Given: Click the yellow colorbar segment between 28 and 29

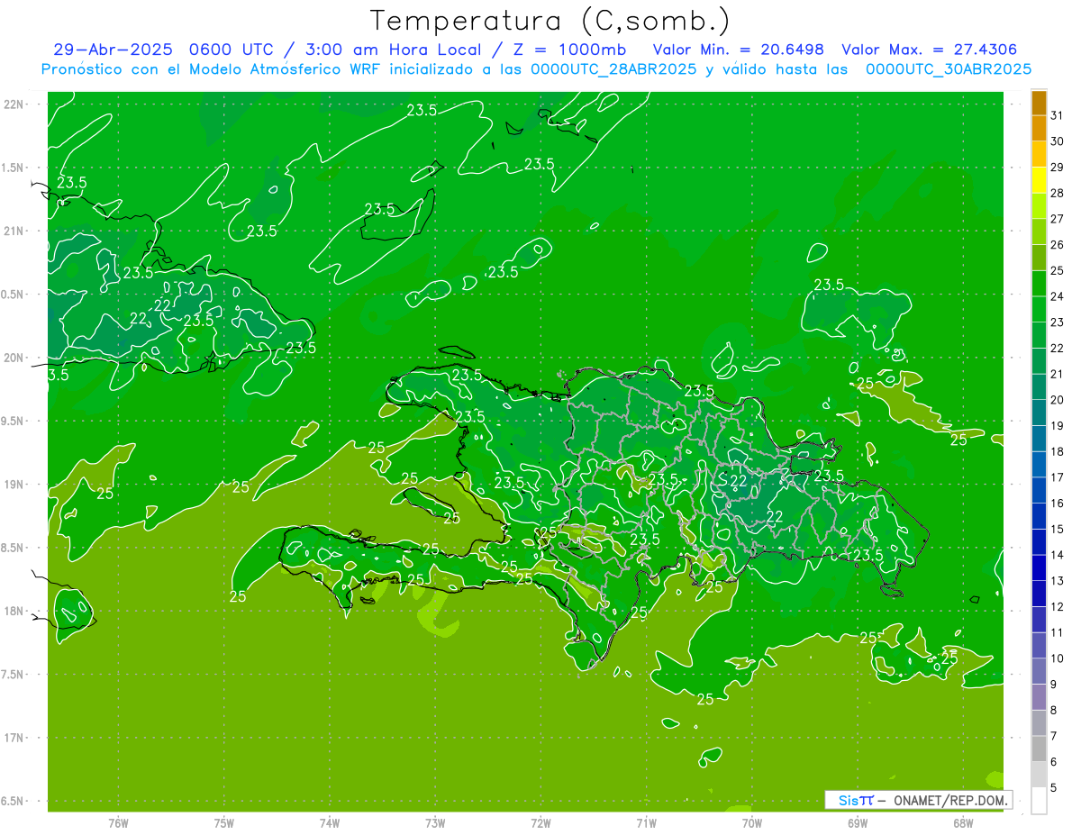Looking at the screenshot, I should click(1039, 180).
